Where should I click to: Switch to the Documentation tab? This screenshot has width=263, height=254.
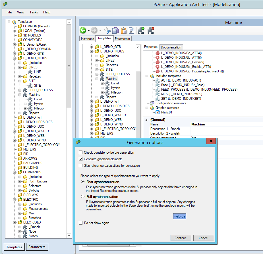point(171,47)
